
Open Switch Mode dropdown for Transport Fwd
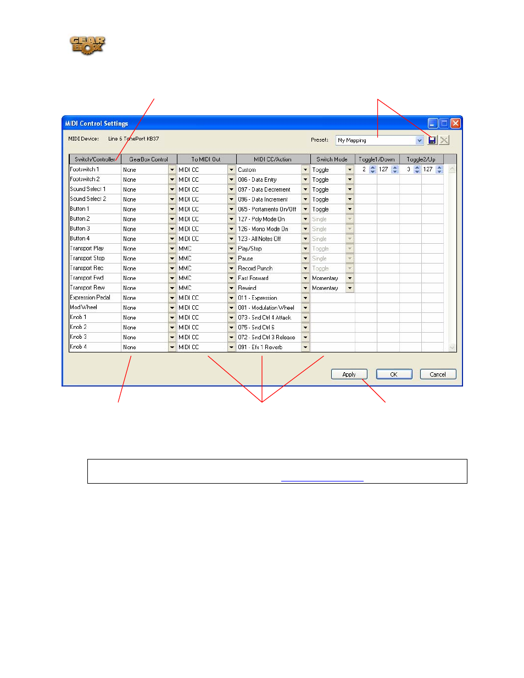(x=350, y=278)
